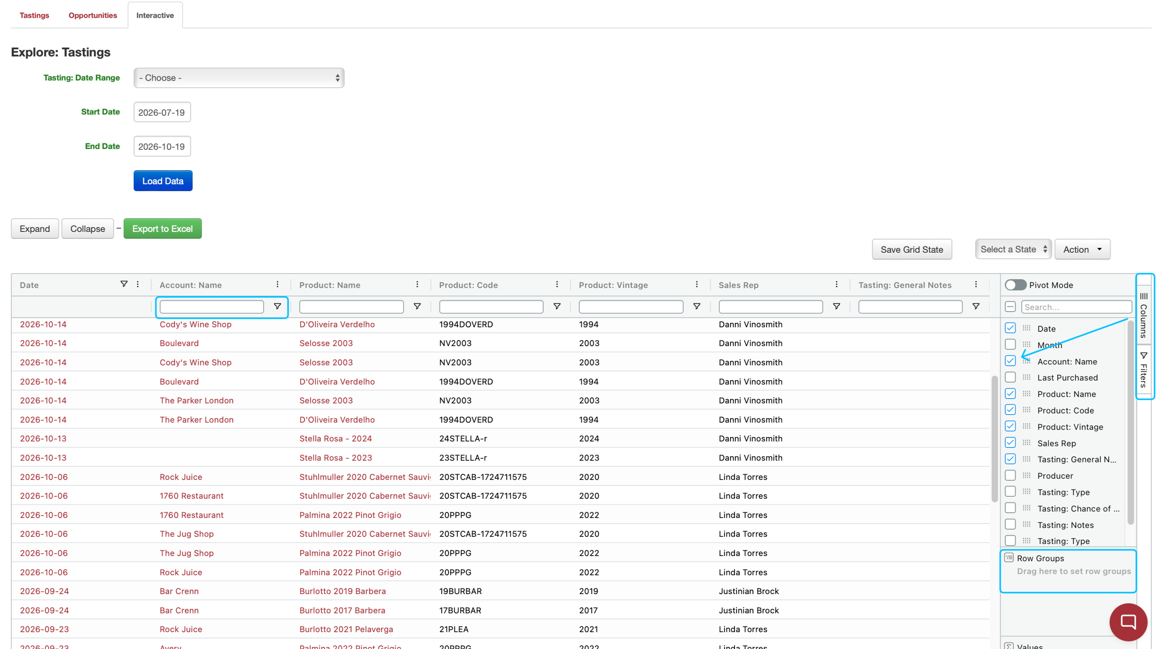Click filter funnel beside General Notes input
1158x649 pixels.
[x=976, y=306]
